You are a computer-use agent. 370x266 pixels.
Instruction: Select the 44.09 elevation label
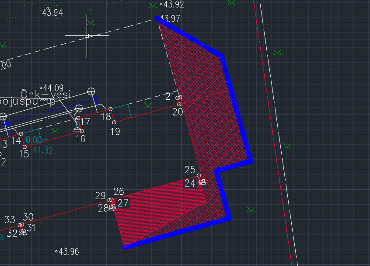tap(53, 88)
